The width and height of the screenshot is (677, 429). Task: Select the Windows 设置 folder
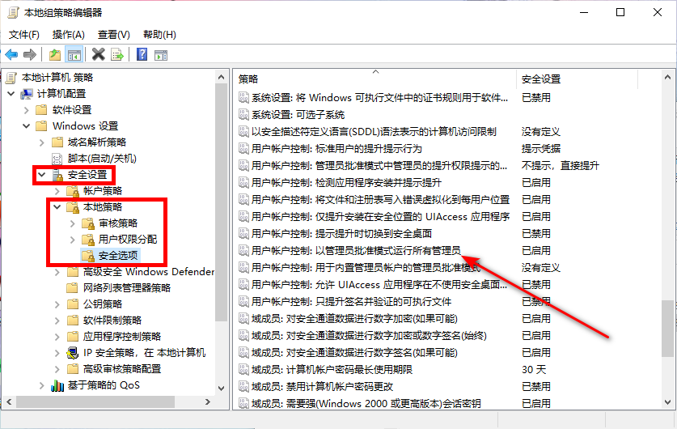click(85, 125)
